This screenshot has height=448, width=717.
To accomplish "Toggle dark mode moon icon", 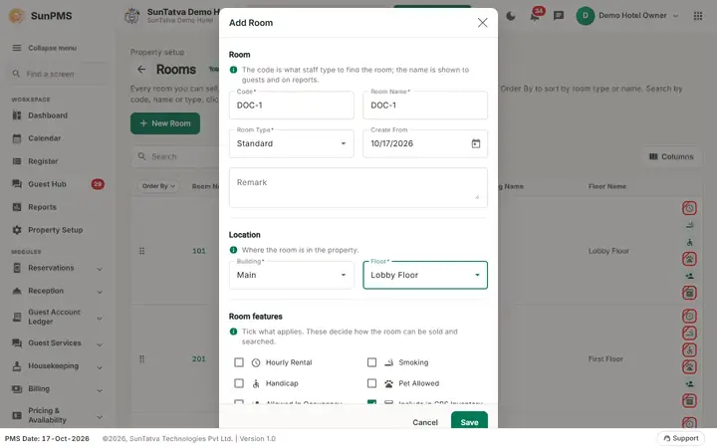I will 511,16.
